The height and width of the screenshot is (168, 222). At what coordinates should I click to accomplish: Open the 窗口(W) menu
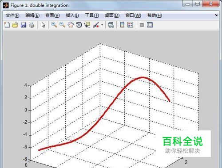(x=133, y=15)
